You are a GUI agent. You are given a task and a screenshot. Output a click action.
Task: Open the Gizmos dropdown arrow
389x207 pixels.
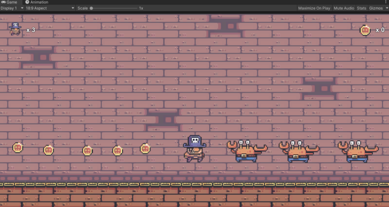[386, 8]
